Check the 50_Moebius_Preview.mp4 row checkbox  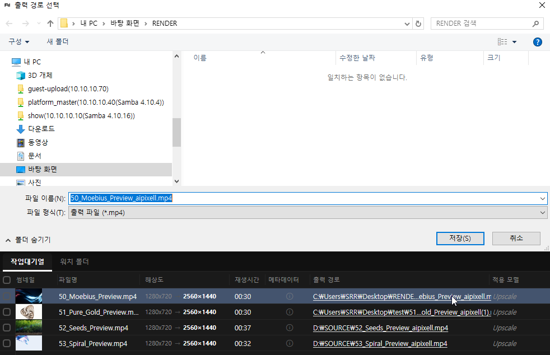pyautogui.click(x=7, y=296)
